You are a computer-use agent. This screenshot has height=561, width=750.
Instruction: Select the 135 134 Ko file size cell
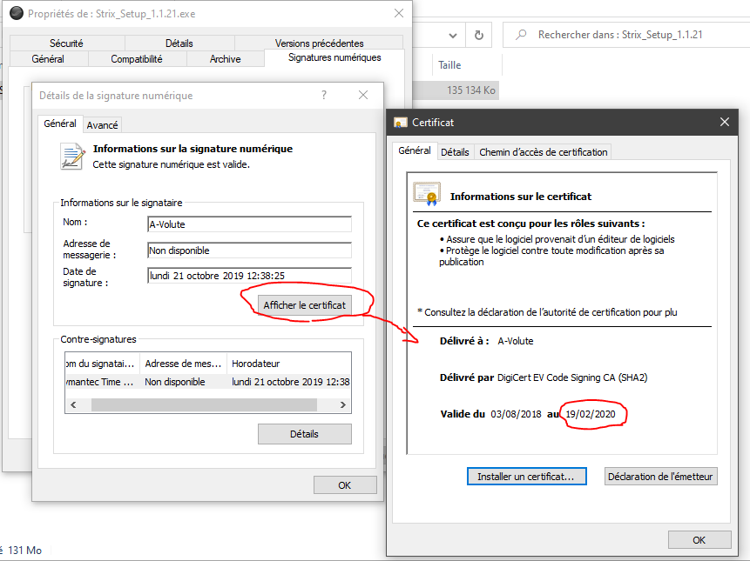click(x=471, y=90)
